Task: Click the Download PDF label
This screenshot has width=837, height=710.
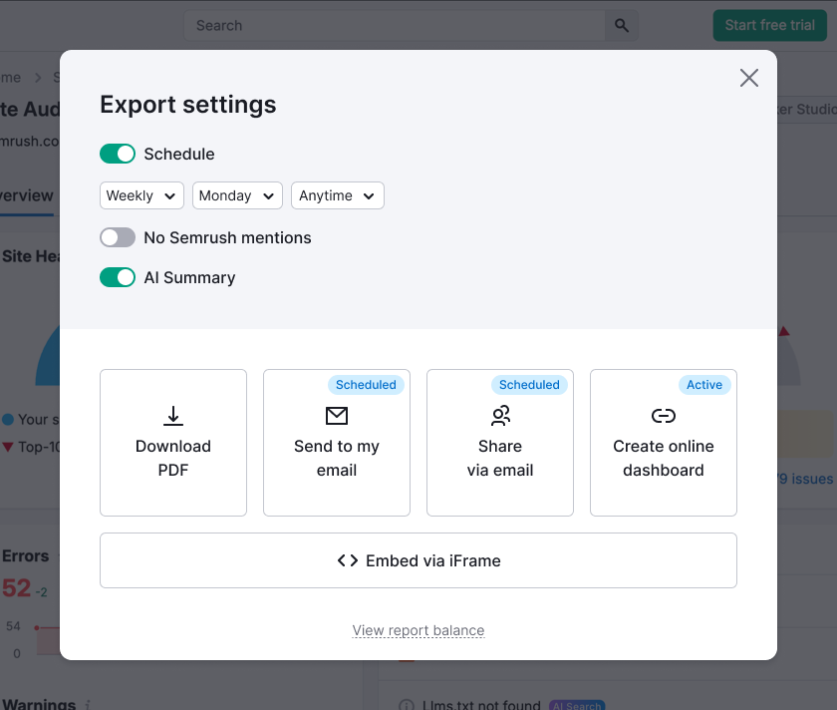Action: click(x=173, y=458)
